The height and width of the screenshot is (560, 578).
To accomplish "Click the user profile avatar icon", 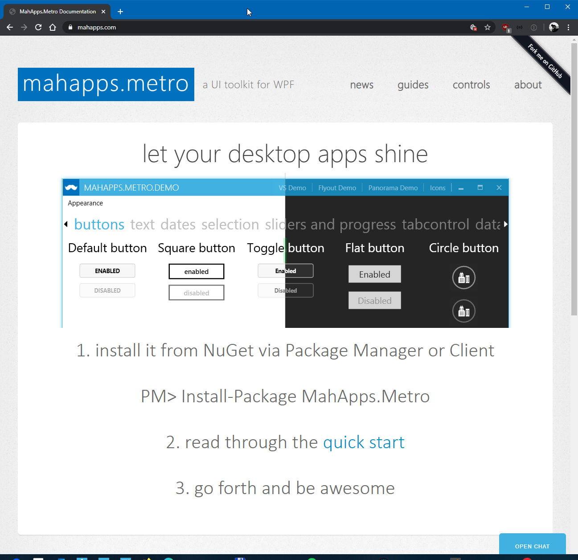I will [x=554, y=27].
